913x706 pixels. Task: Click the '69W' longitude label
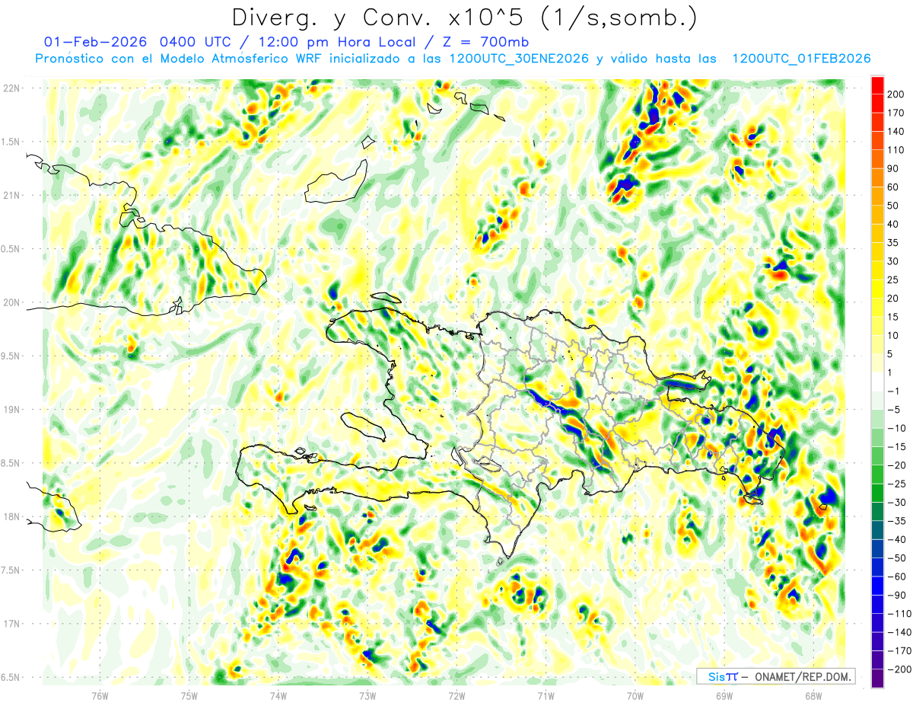724,695
